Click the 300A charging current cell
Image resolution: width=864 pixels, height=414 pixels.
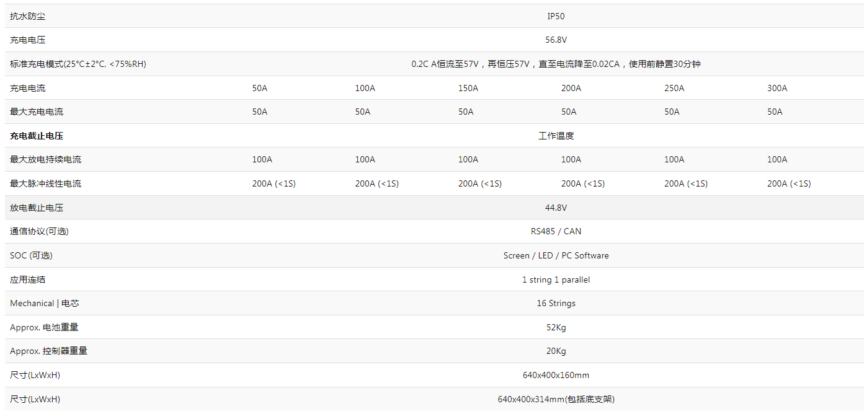[x=777, y=88]
